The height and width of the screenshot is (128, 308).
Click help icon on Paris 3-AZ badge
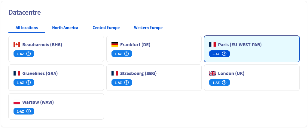[x=224, y=54]
